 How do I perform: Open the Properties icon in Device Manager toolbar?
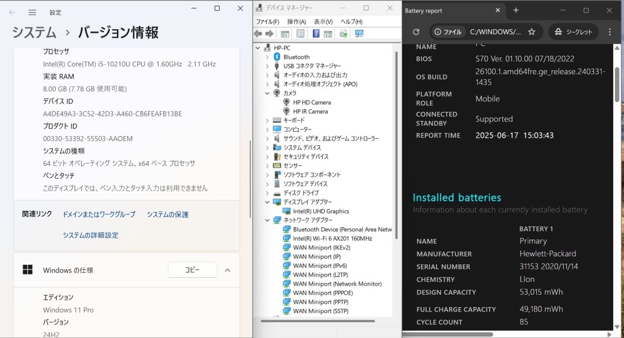pyautogui.click(x=300, y=34)
